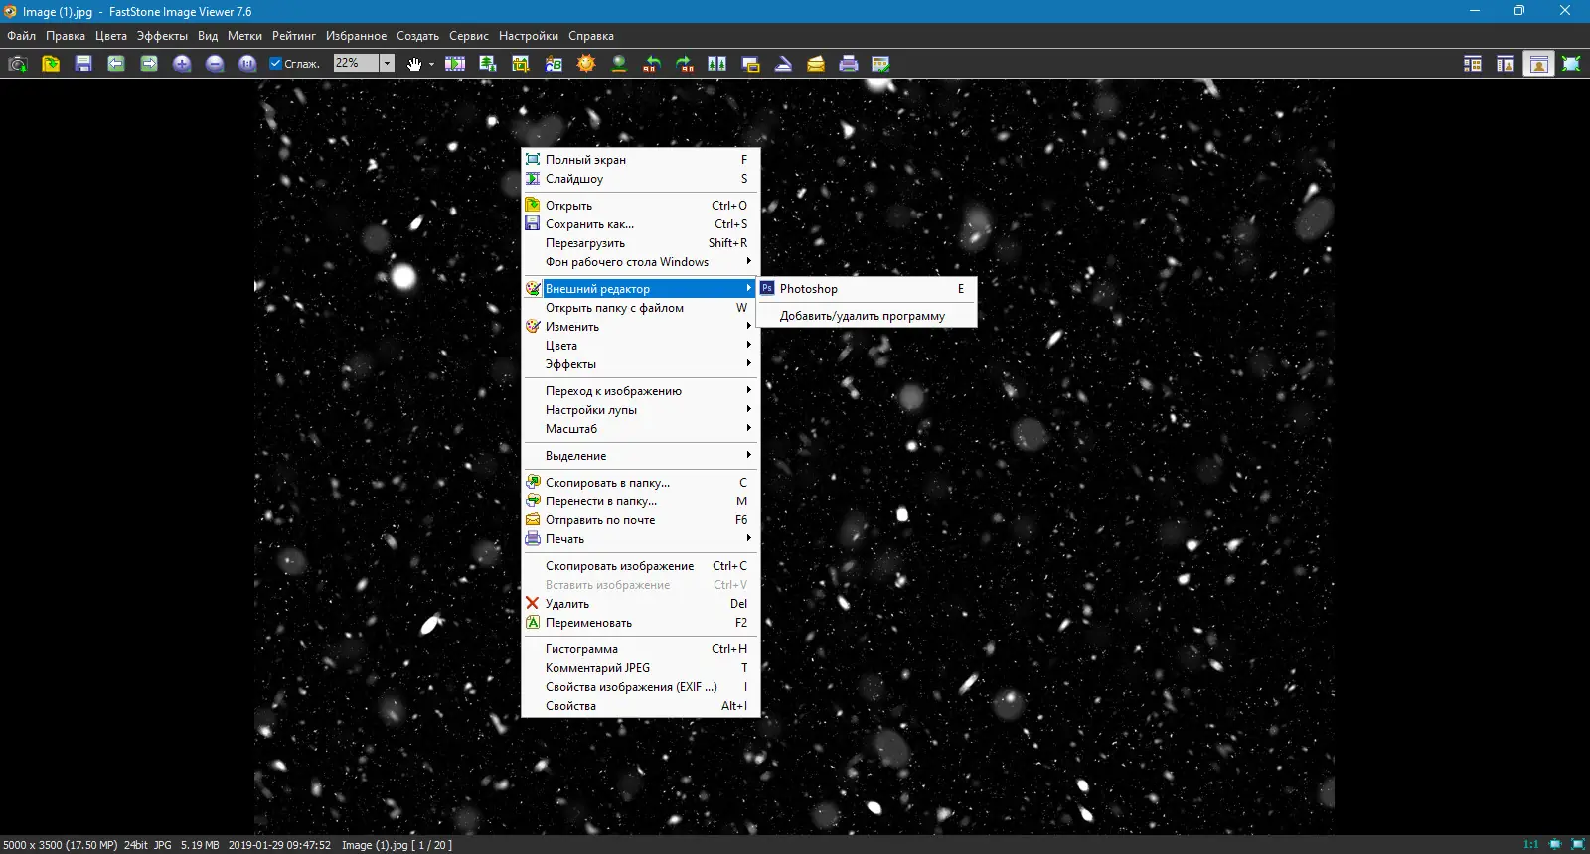Screen dimensions: 1590x854
Task: Rotate image left with the red arrow icon
Action: coord(652,64)
